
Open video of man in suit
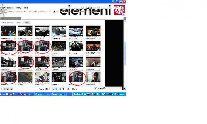pyautogui.click(x=93, y=62)
